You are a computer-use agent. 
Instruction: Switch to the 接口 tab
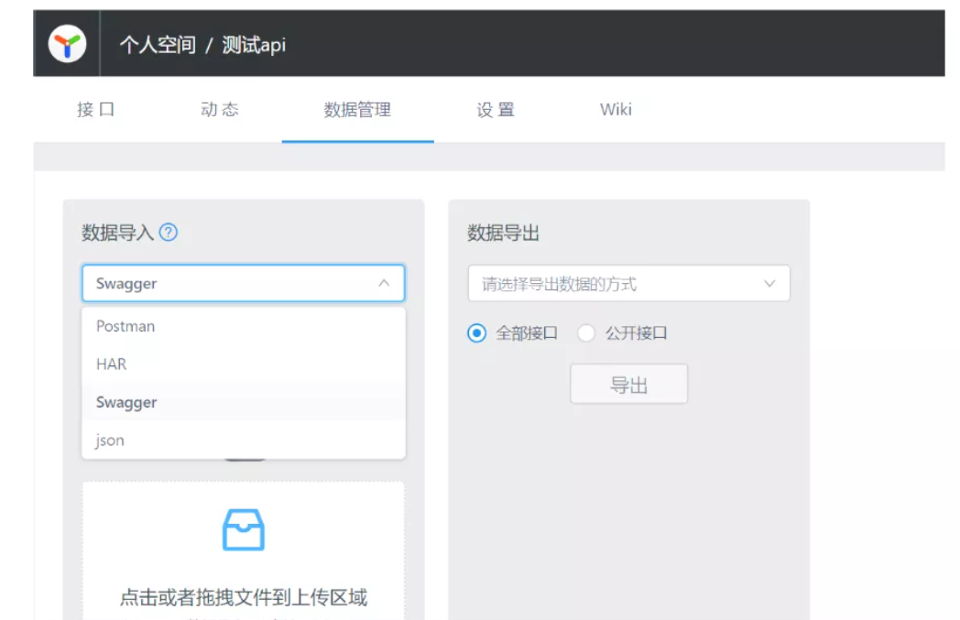click(96, 110)
